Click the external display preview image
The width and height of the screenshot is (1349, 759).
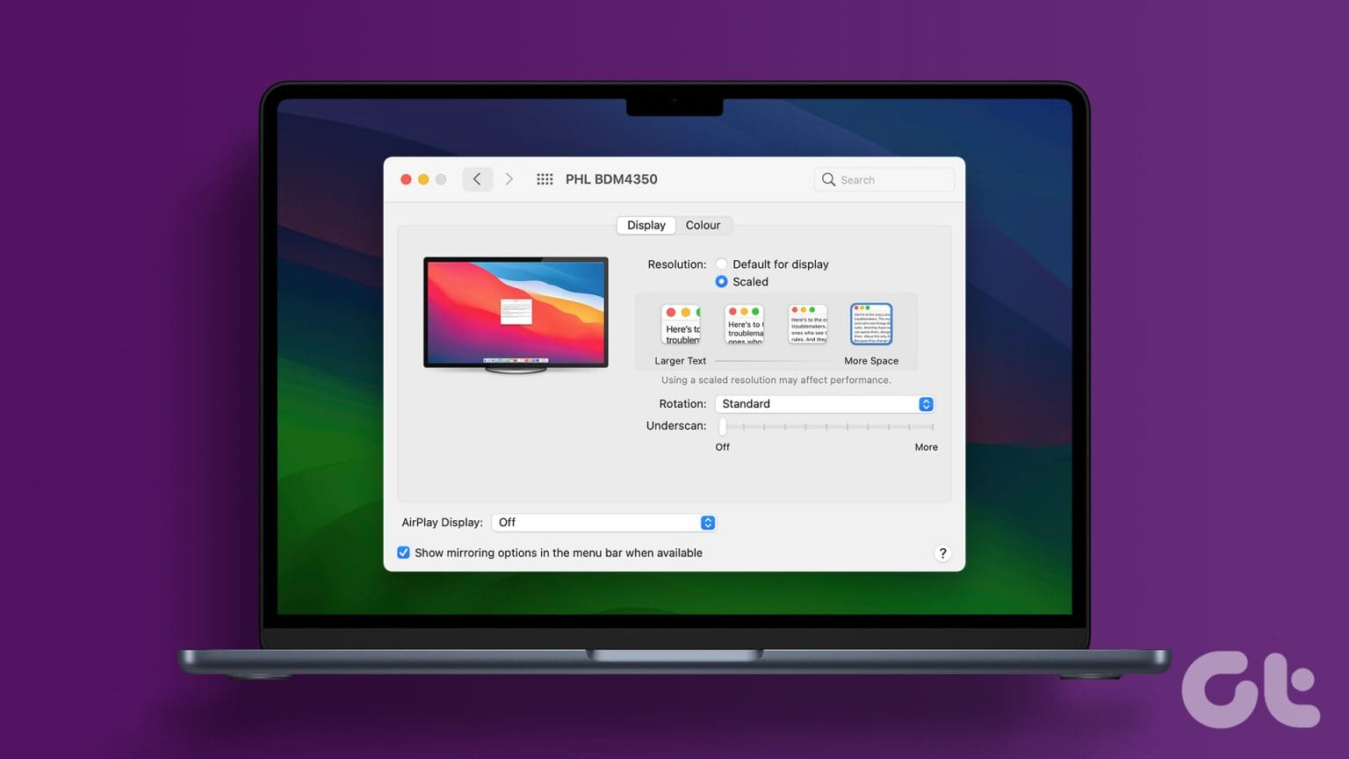516,314
